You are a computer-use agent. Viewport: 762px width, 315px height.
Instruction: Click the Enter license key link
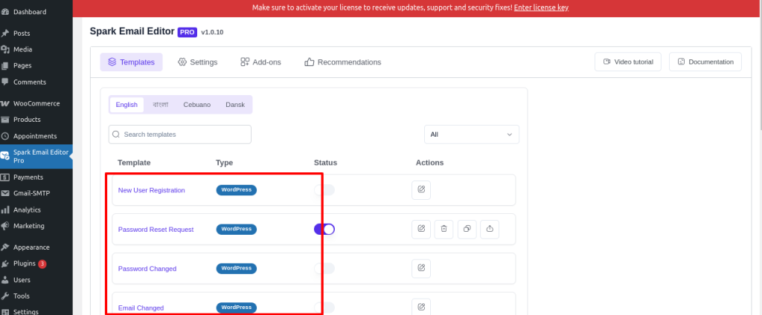click(x=541, y=7)
